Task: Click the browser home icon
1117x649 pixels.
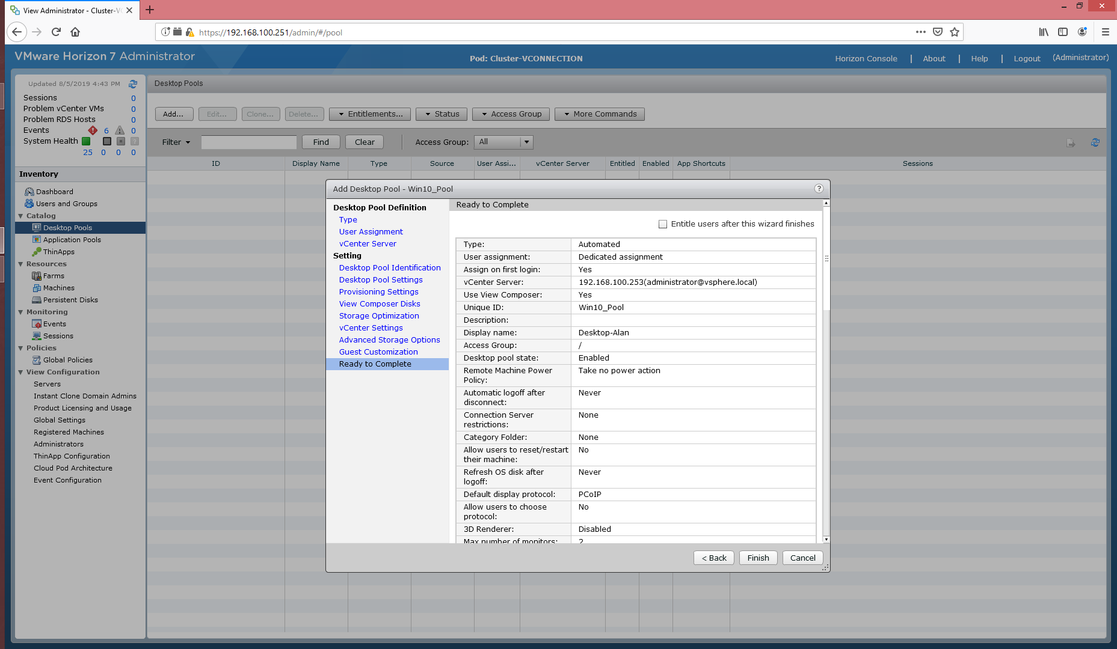Action: click(75, 32)
